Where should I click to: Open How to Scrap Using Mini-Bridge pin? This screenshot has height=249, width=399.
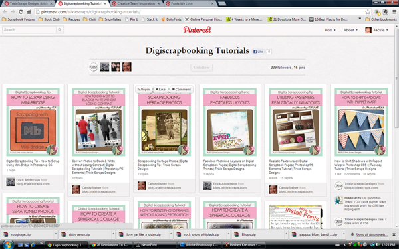(33, 122)
